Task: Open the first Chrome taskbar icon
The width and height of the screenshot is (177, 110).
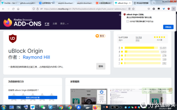Action: click(61, 107)
